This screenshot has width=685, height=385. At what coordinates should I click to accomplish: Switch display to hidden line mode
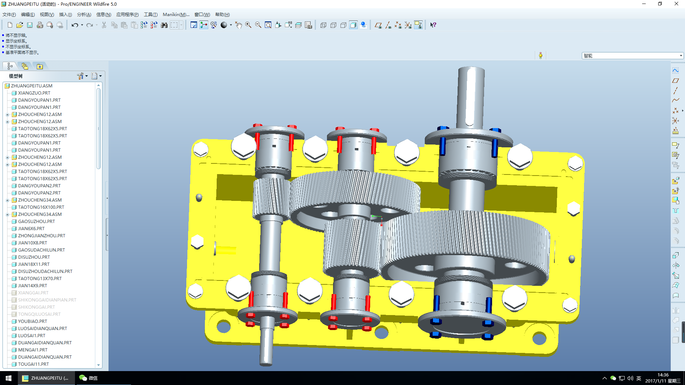pyautogui.click(x=333, y=25)
